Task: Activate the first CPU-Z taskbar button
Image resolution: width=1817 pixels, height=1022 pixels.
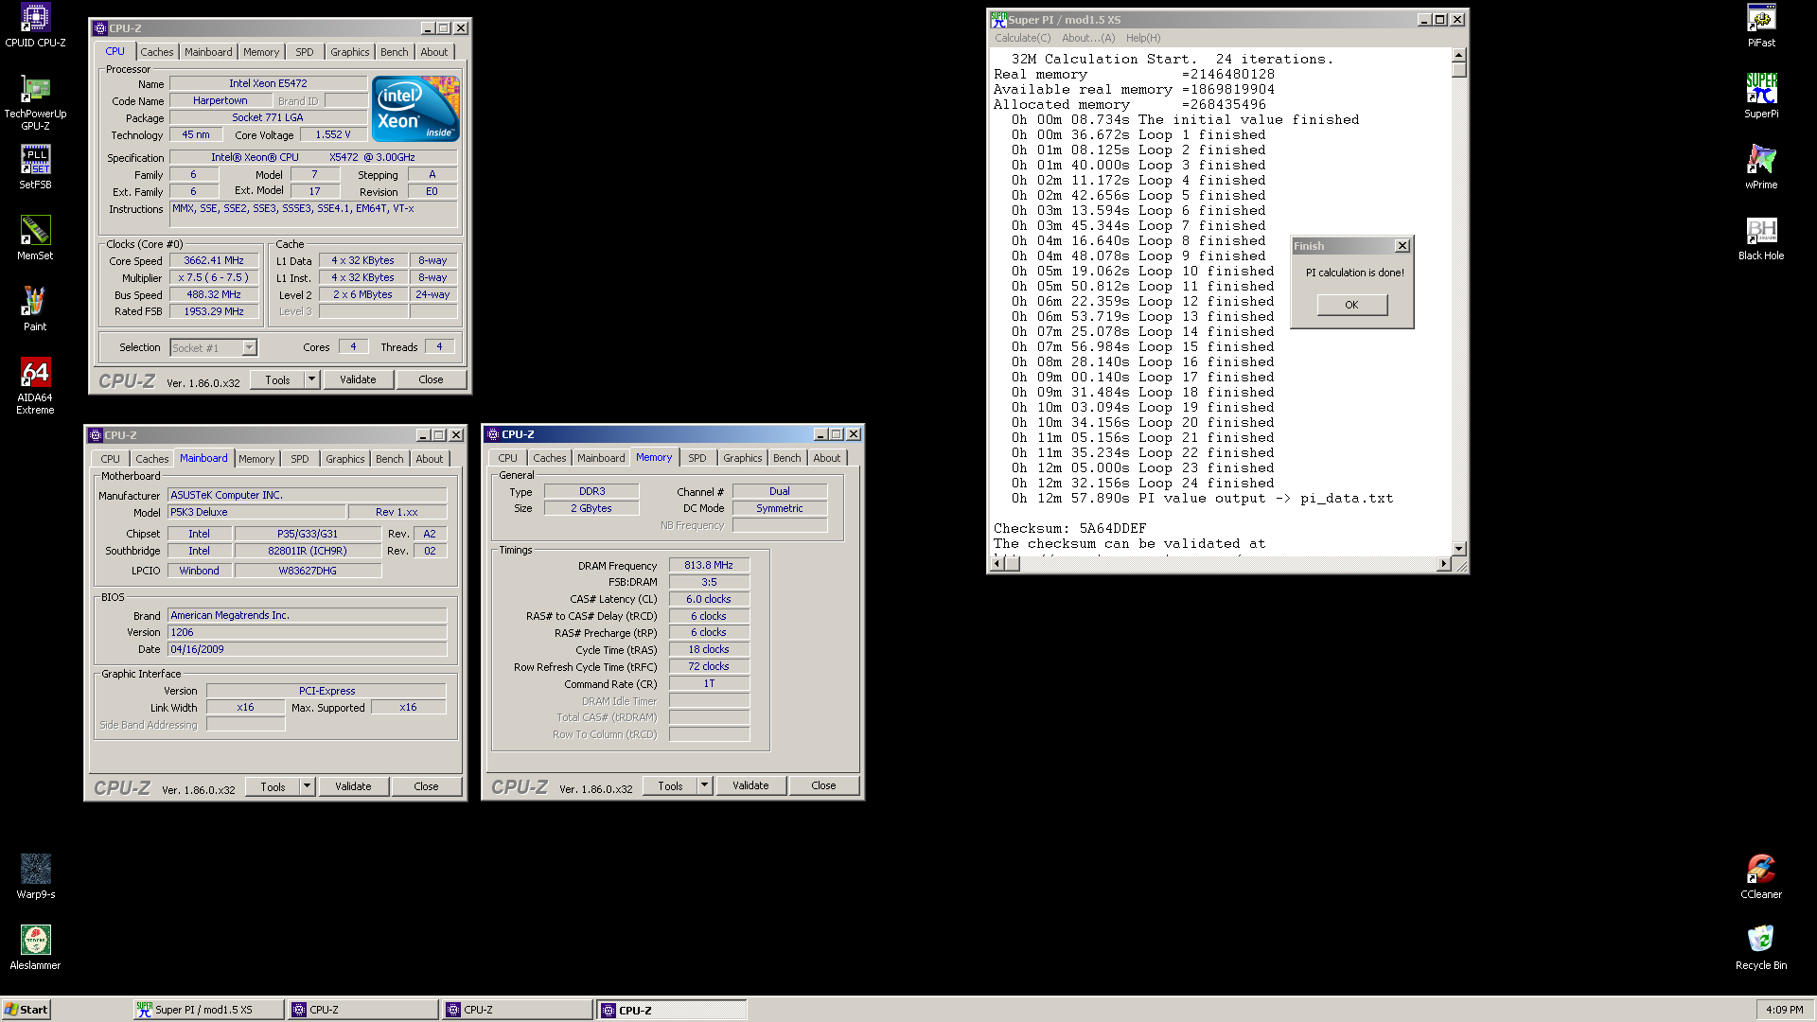Action: (364, 1010)
